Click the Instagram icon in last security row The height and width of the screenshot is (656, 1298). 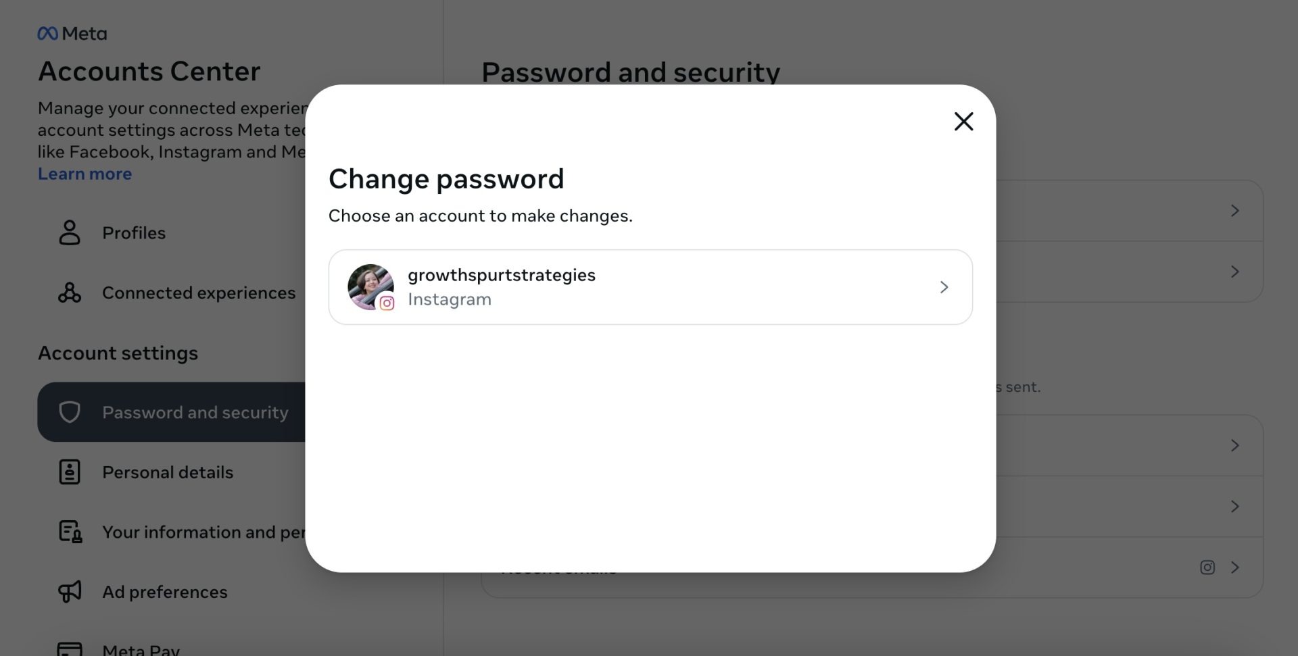coord(1207,567)
